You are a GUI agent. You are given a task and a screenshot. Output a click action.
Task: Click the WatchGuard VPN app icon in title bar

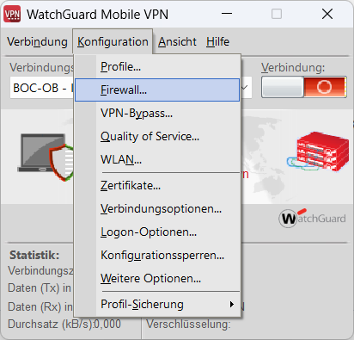point(12,14)
